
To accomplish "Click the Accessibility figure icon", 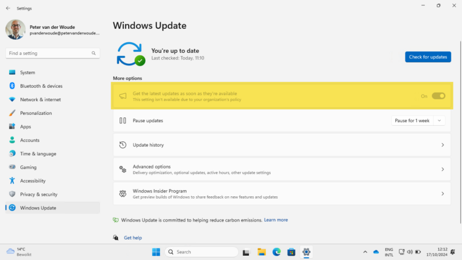I will (x=12, y=181).
